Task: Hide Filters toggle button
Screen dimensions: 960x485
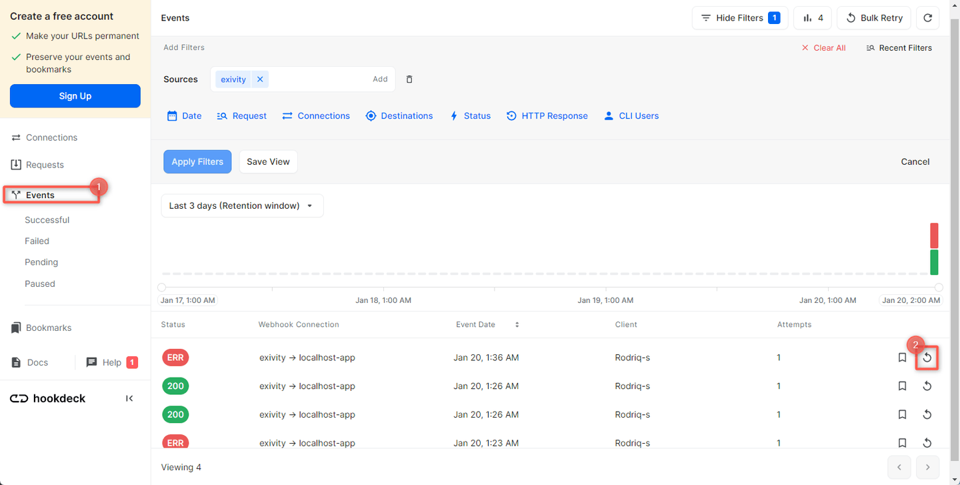Action: [x=739, y=18]
